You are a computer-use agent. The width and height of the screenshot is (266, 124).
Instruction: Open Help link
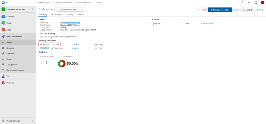tap(260, 10)
